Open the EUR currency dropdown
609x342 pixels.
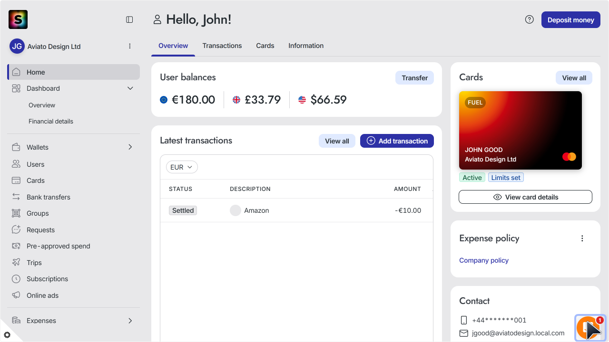click(182, 167)
